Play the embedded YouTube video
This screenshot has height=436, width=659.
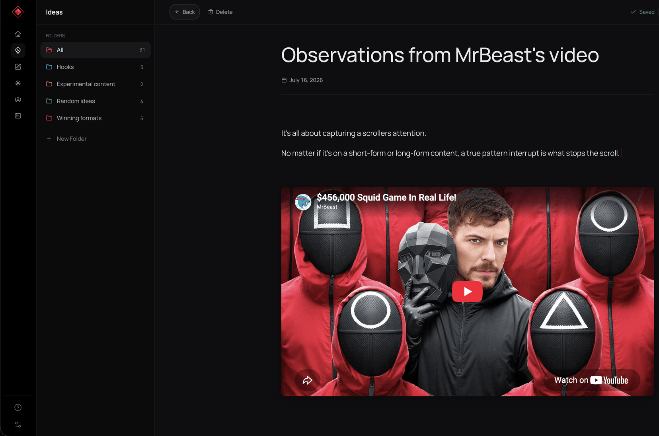467,292
